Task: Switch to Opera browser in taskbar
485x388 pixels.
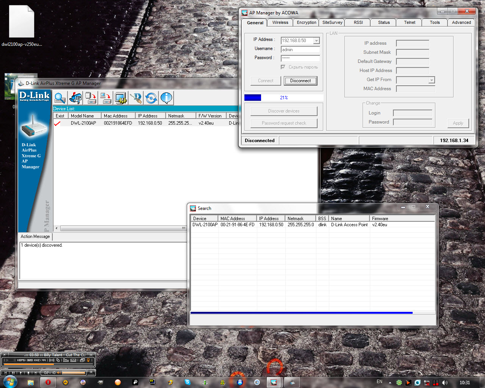Action: click(x=48, y=382)
